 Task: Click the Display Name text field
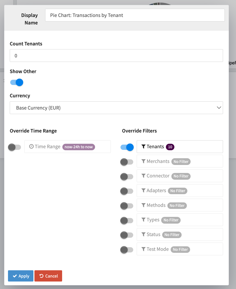tap(135, 15)
